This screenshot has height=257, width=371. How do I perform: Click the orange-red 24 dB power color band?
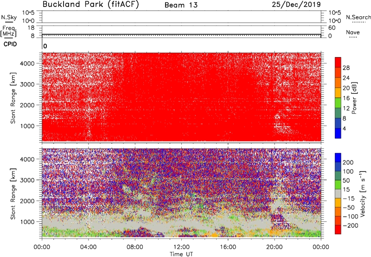coord(338,73)
